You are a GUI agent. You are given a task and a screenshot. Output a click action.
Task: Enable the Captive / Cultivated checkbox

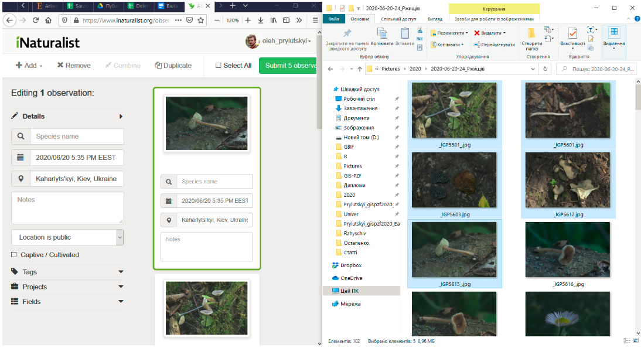click(14, 255)
